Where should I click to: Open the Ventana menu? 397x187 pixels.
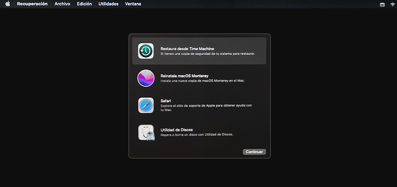[x=133, y=4]
